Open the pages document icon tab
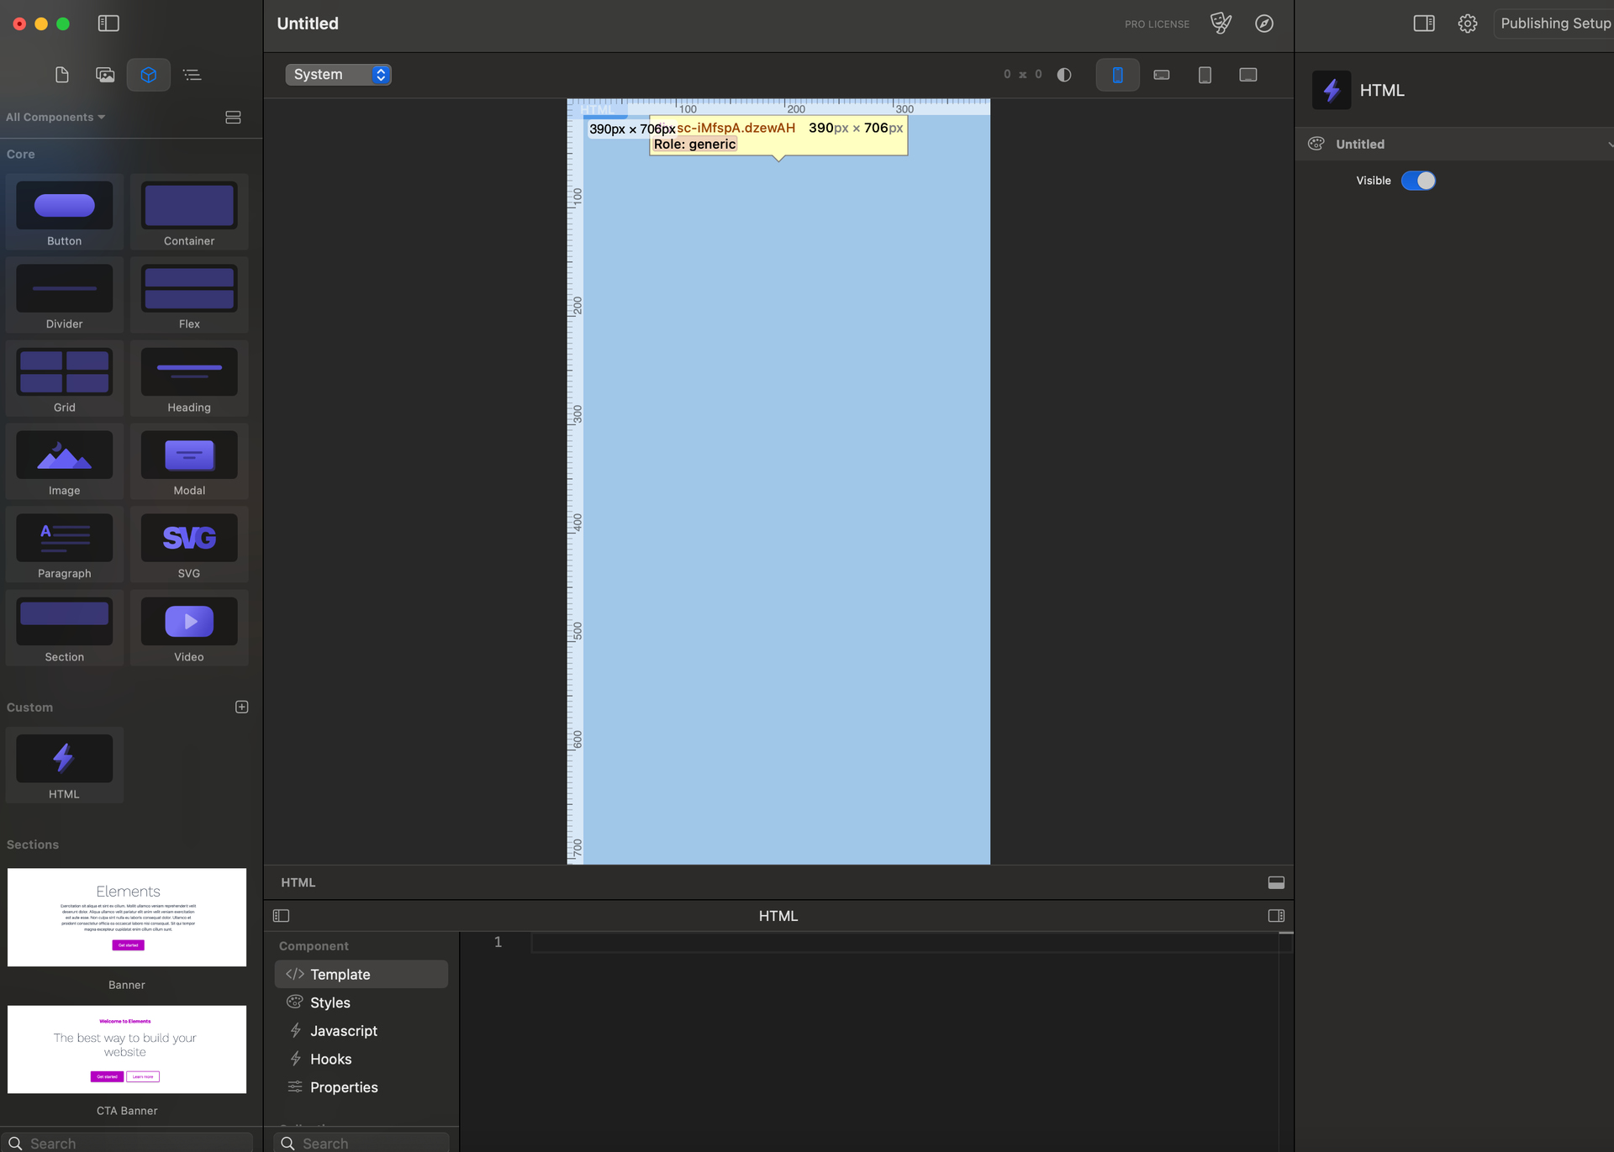Image resolution: width=1614 pixels, height=1152 pixels. point(61,75)
